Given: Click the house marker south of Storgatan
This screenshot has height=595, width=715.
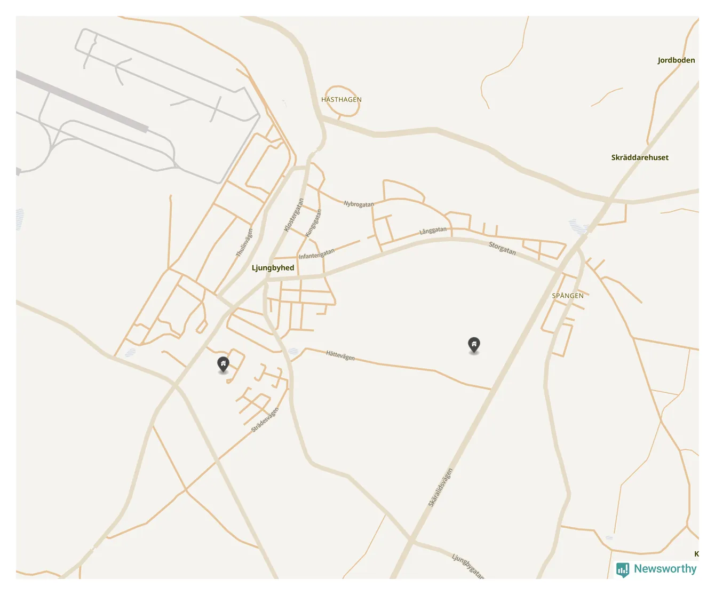Looking at the screenshot, I should click(x=474, y=345).
